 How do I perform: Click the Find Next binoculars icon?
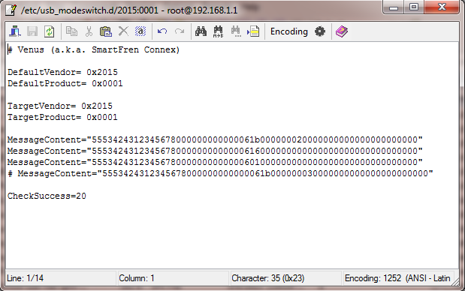pos(236,31)
